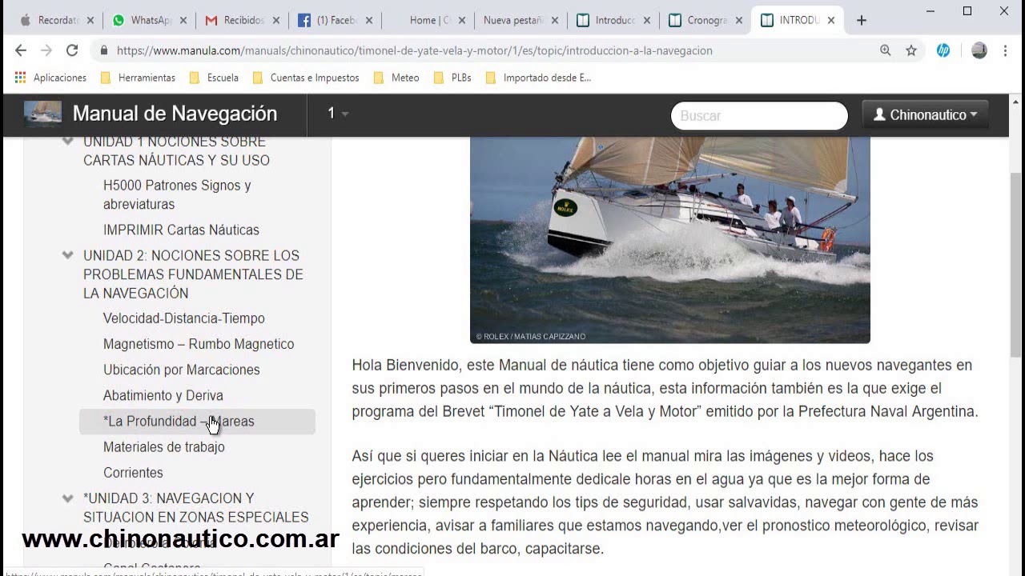Click the HP extension icon
This screenshot has height=576, width=1025.
coord(943,50)
